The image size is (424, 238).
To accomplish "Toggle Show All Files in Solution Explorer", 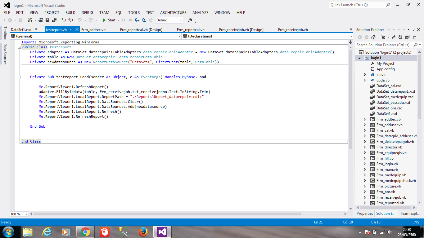I will point(414,37).
